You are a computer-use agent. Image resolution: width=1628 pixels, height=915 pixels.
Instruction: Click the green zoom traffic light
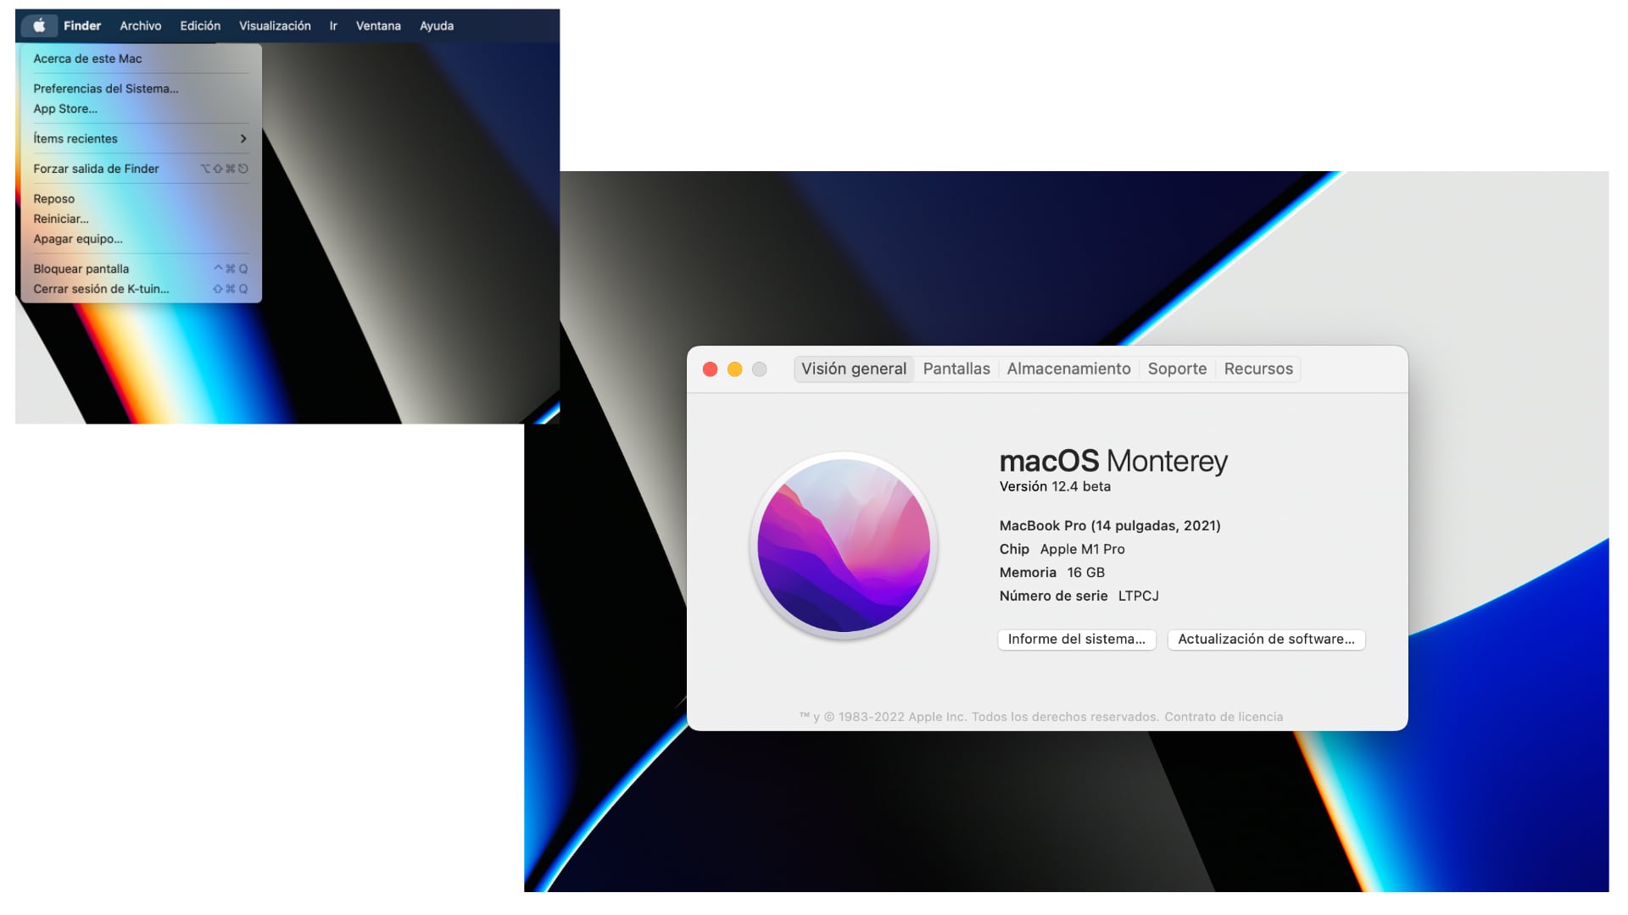pos(760,369)
